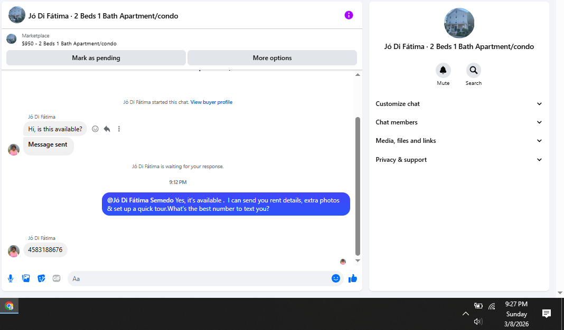This screenshot has height=330, width=564.
Task: Click '$950 - 2 Beds 1 Bath' listing text
Action: coord(69,43)
